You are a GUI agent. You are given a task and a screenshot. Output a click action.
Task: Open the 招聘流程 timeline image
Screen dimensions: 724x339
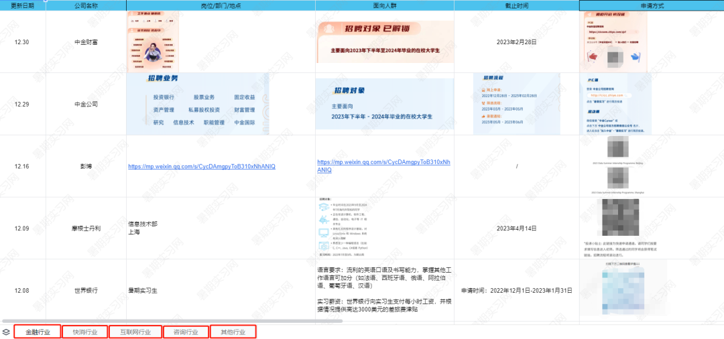[x=517, y=104]
